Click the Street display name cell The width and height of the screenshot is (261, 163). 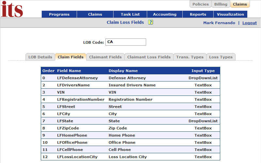click(x=115, y=107)
